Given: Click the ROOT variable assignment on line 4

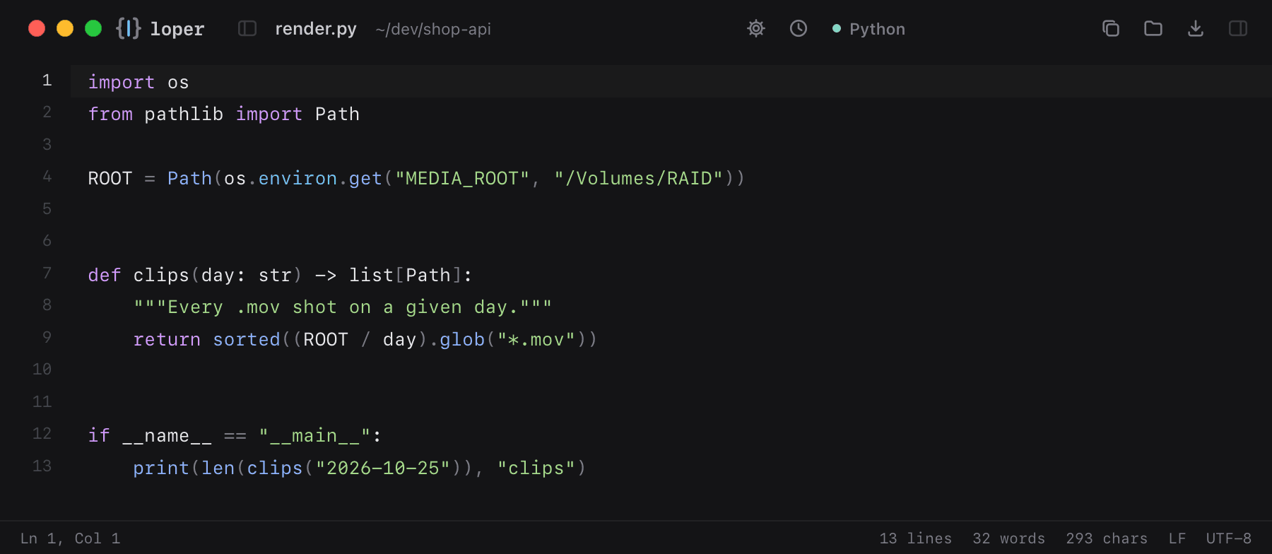Looking at the screenshot, I should point(110,178).
